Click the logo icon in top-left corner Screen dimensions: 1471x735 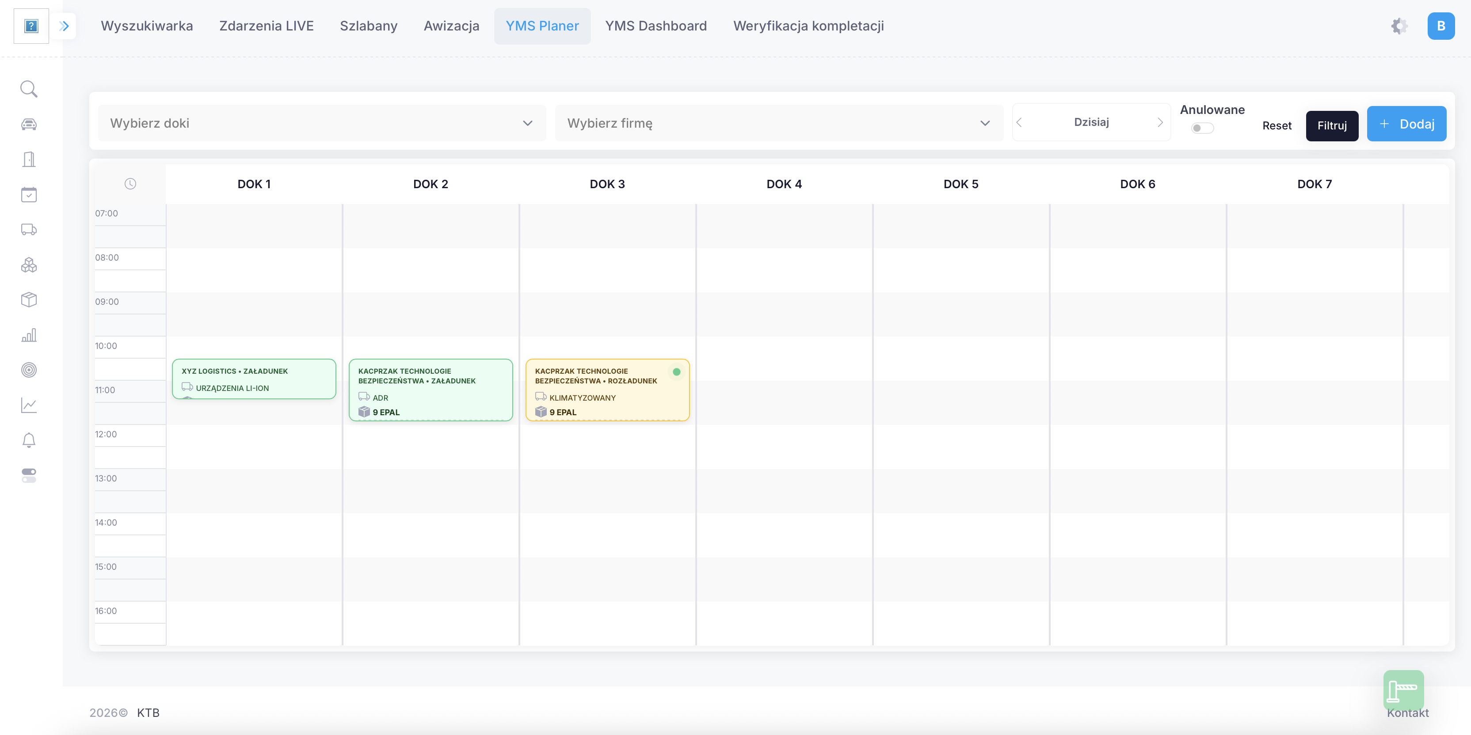31,26
